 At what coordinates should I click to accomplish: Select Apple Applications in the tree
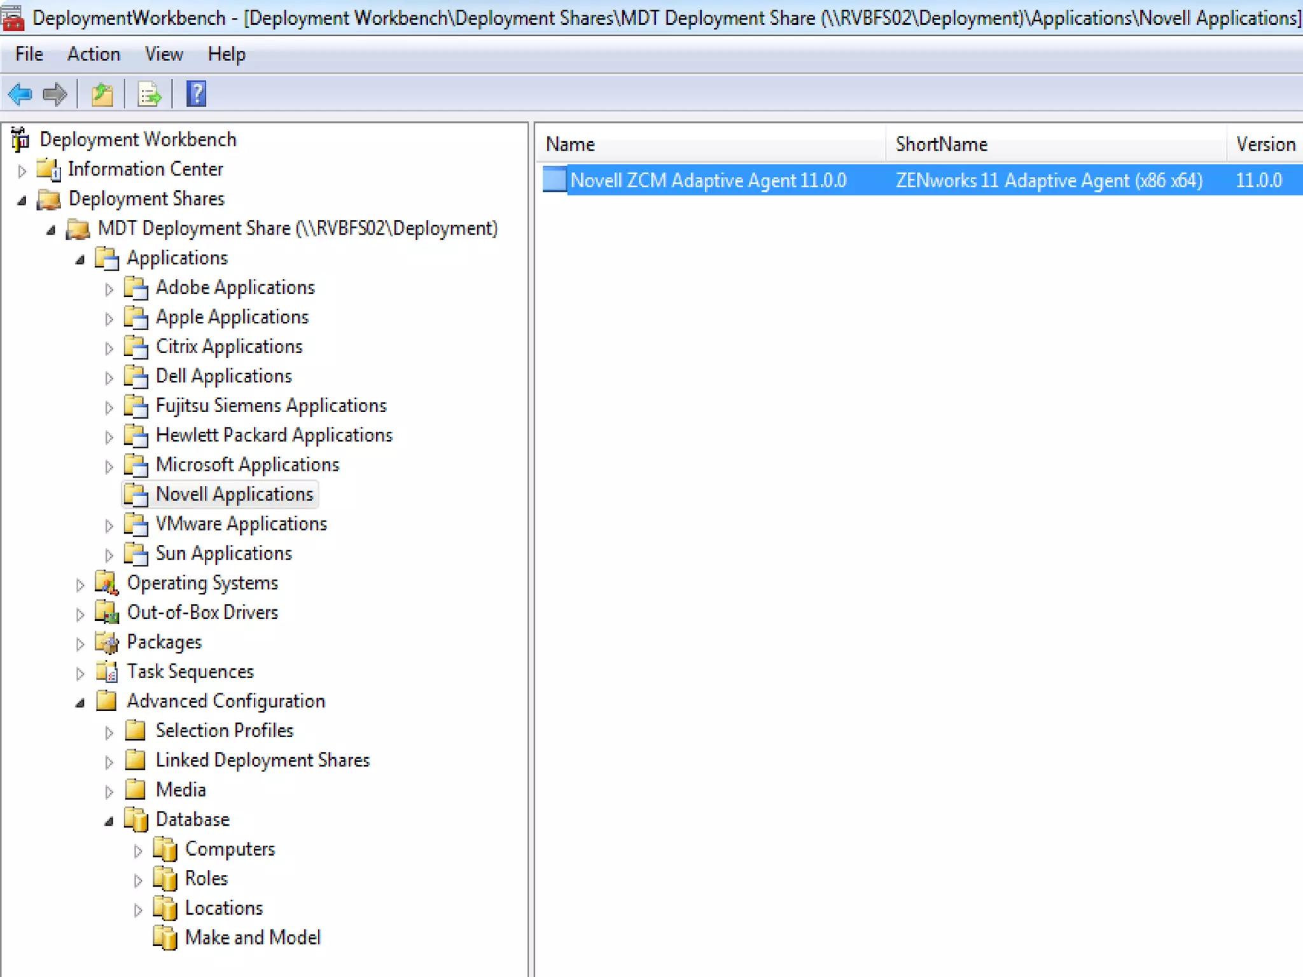point(232,317)
